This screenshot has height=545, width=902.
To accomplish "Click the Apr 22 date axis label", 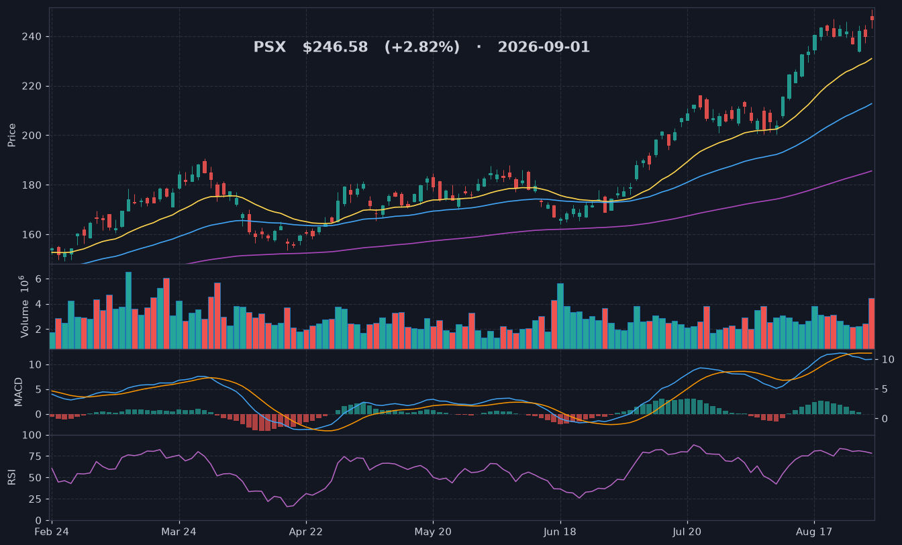I will pos(306,532).
